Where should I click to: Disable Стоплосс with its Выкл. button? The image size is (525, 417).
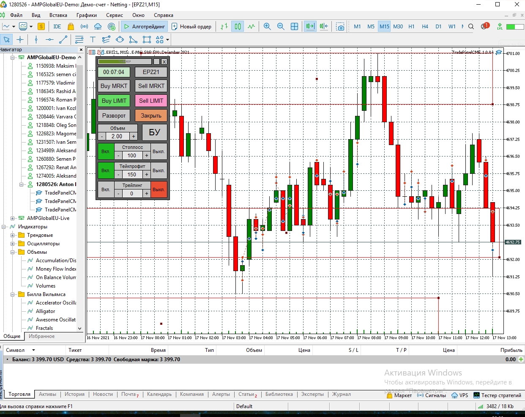click(x=159, y=151)
